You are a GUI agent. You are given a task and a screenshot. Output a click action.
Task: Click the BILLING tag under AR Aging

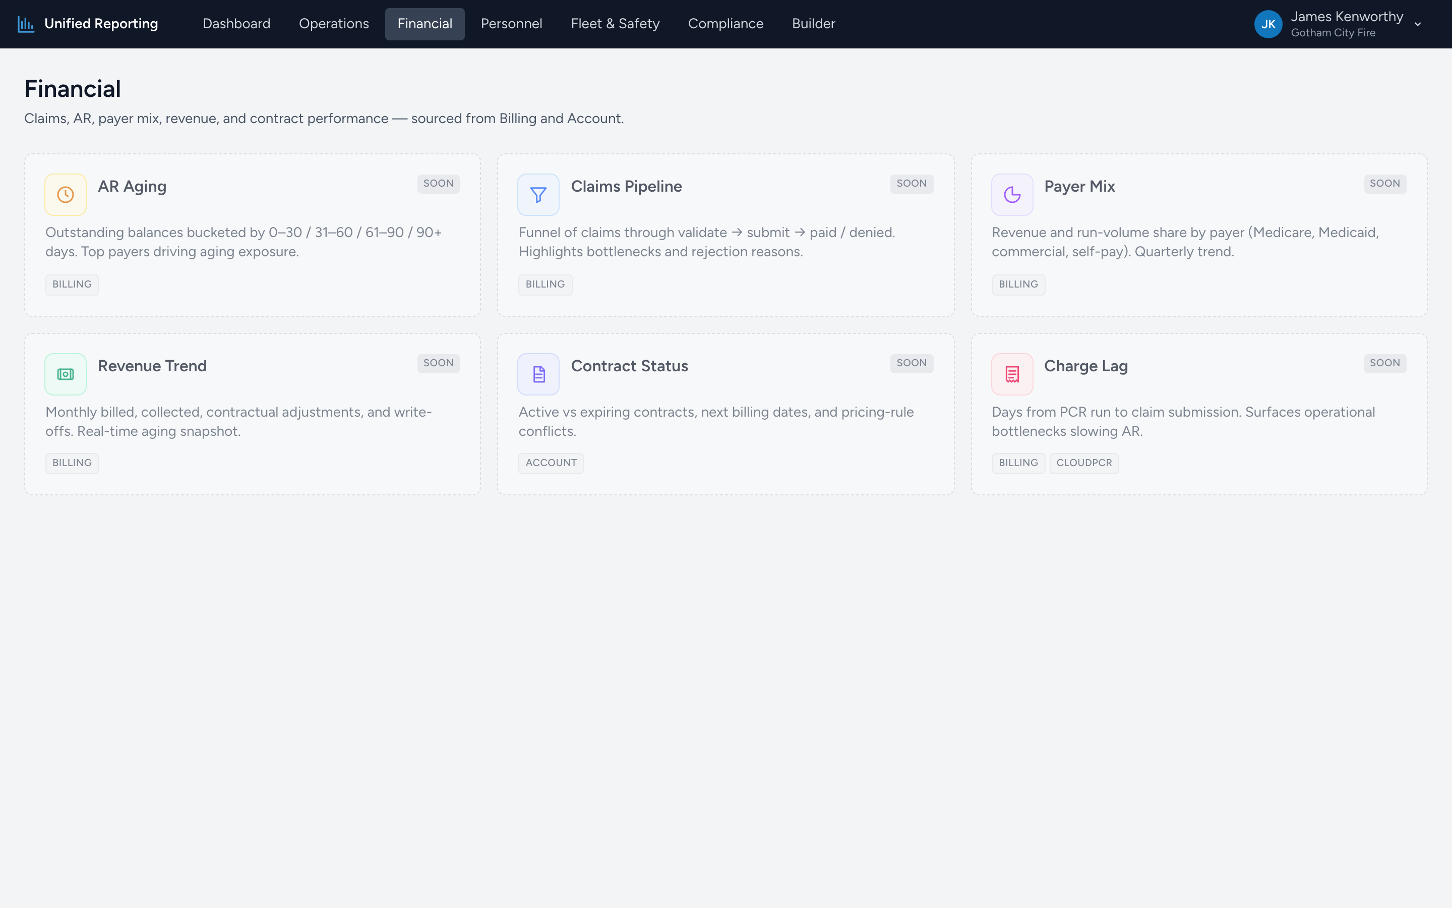point(72,285)
